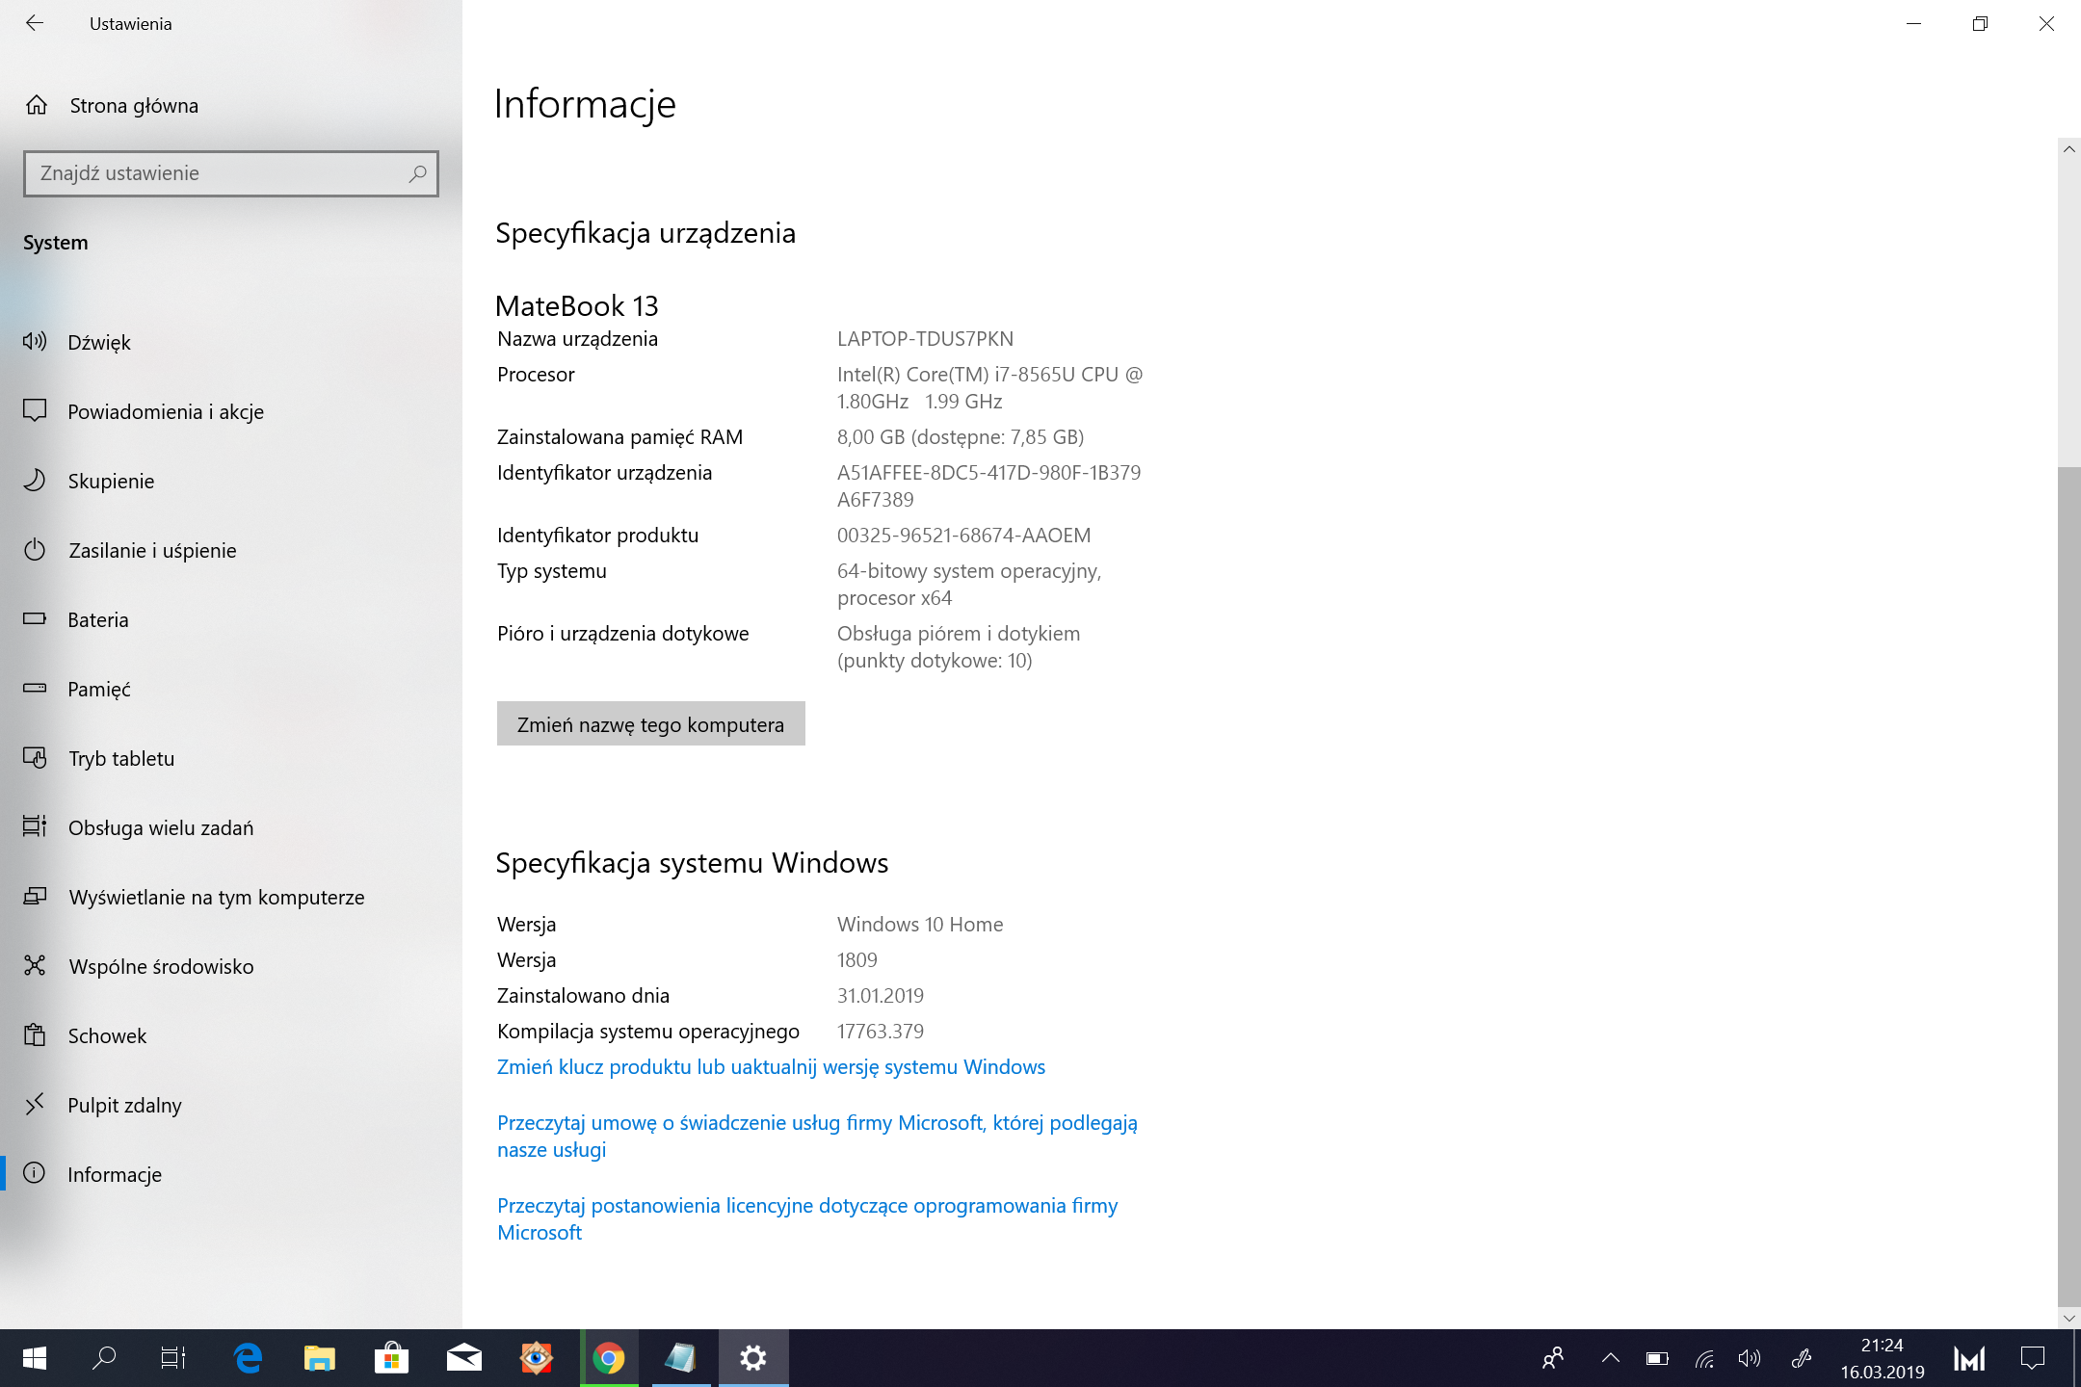The height and width of the screenshot is (1387, 2081).
Task: Click the PC Manager tray icon
Action: click(x=1969, y=1359)
